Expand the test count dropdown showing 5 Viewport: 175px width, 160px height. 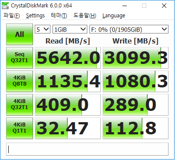43,29
